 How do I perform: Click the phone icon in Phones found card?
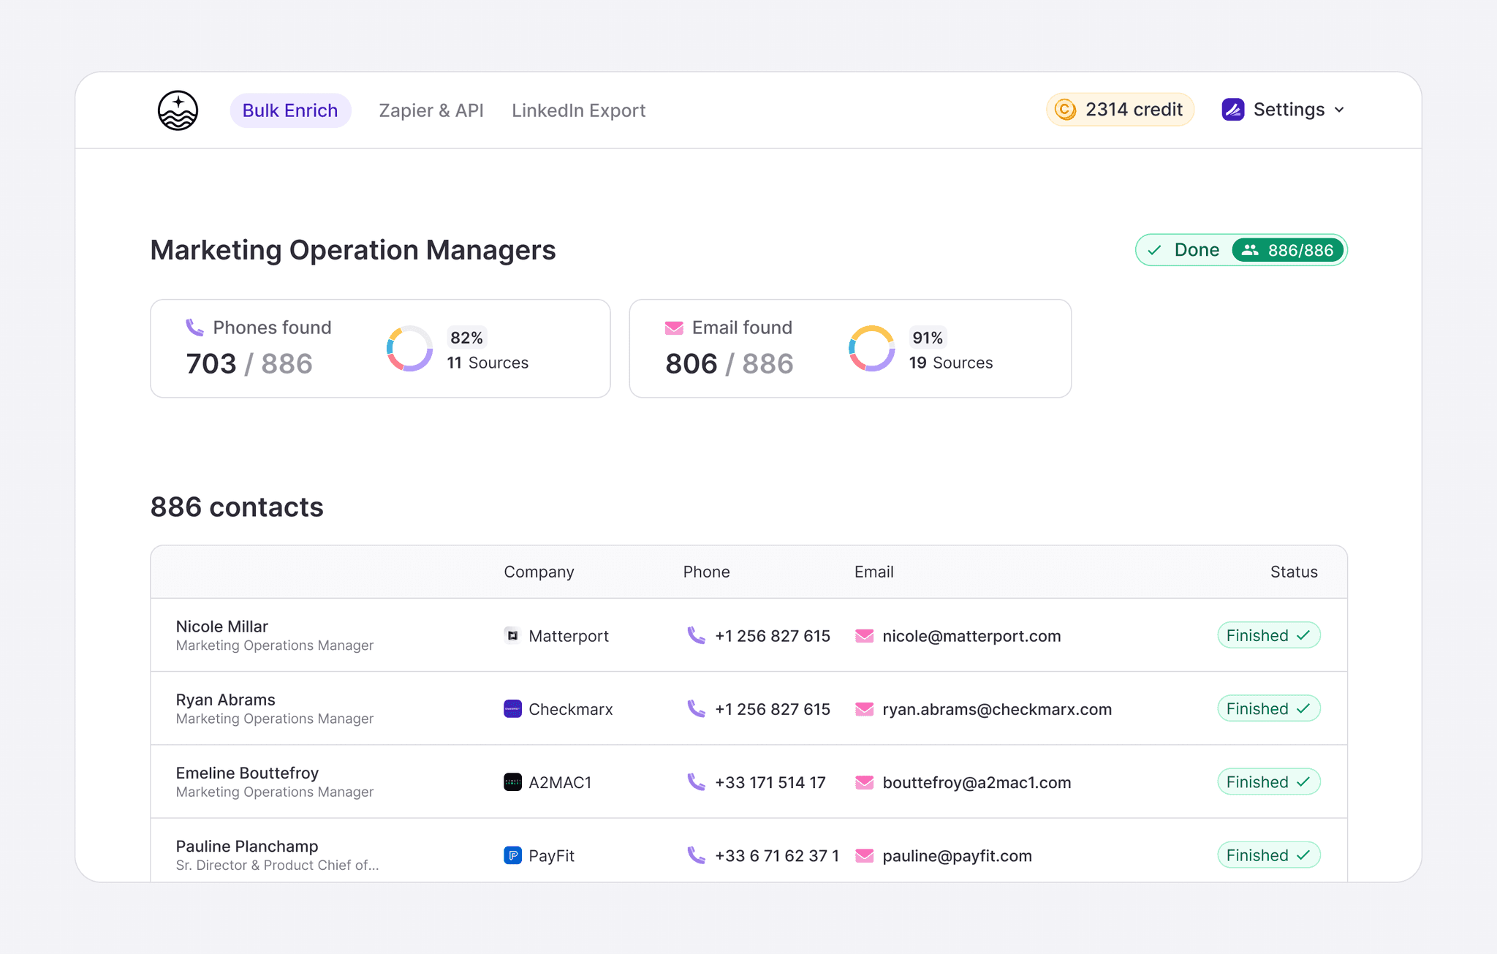click(194, 328)
